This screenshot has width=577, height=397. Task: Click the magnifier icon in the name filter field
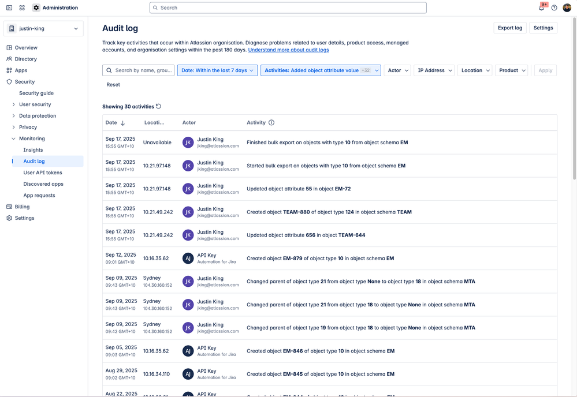coord(109,70)
